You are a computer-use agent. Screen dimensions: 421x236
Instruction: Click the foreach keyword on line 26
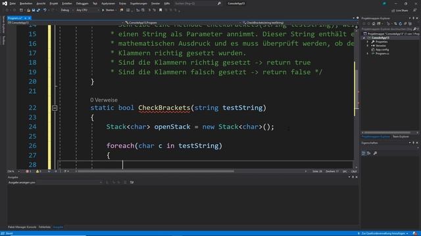click(x=120, y=146)
